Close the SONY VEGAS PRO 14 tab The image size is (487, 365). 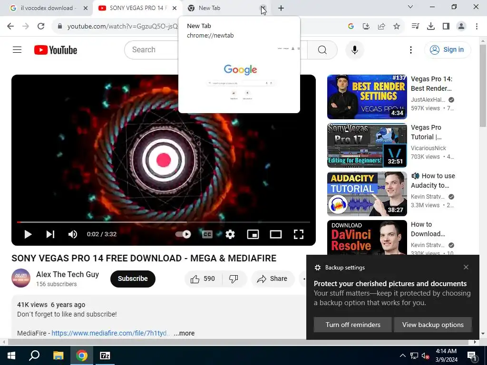175,8
